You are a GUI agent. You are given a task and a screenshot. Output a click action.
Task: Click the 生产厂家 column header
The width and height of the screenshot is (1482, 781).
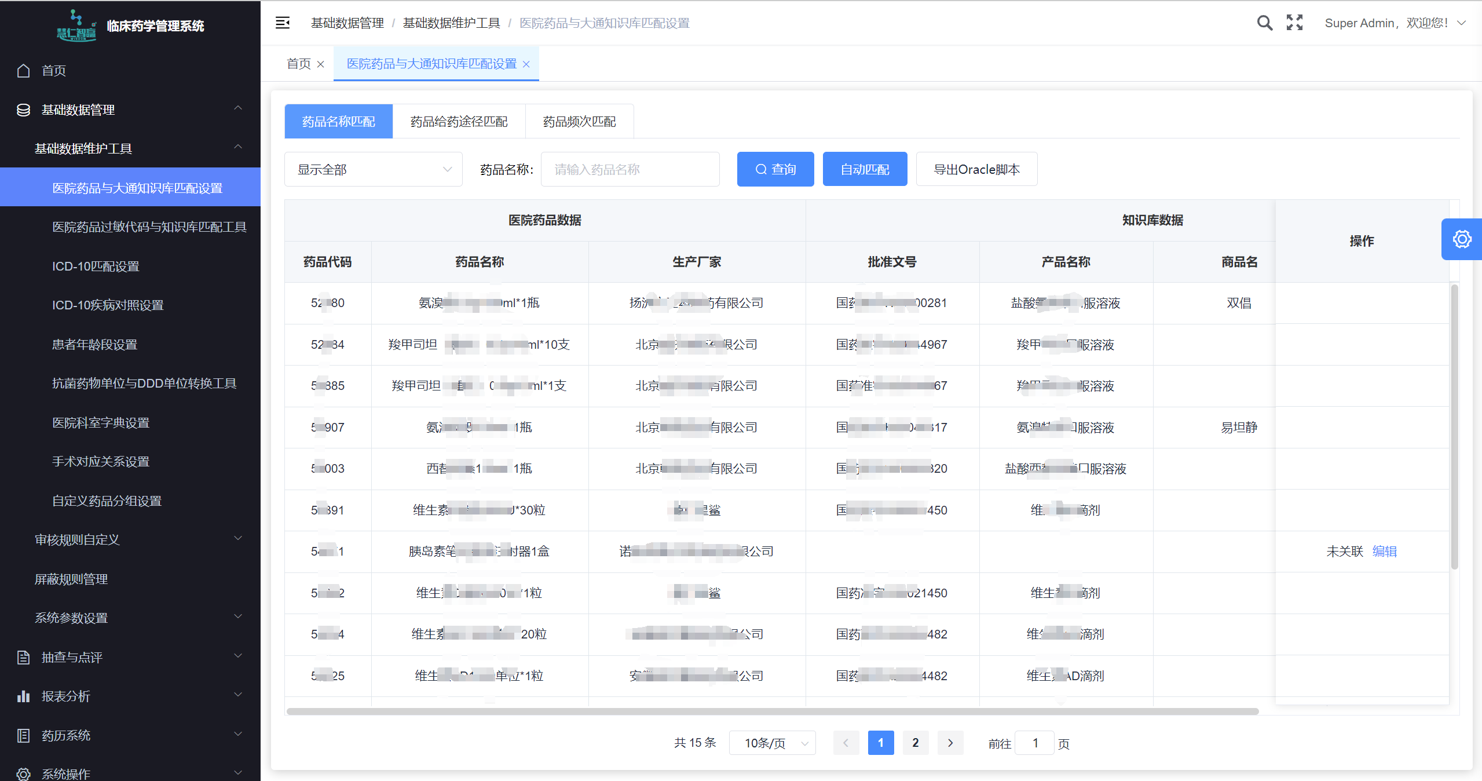click(x=697, y=262)
